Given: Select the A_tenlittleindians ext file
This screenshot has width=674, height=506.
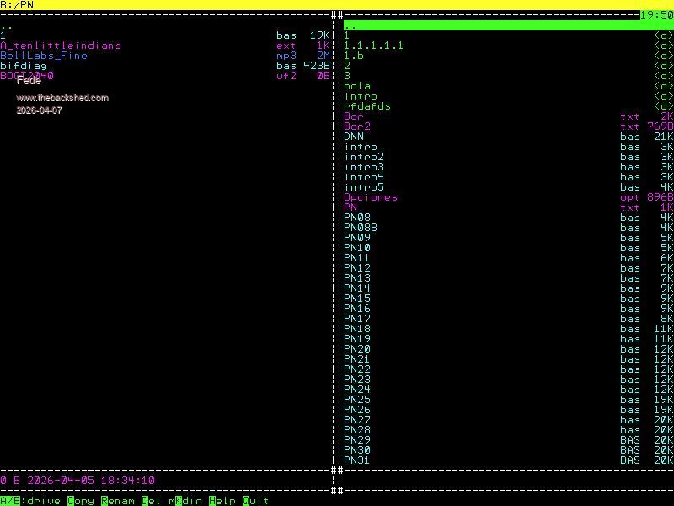Looking at the screenshot, I should pos(61,46).
